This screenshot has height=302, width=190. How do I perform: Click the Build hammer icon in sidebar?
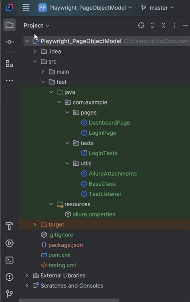coord(9,226)
